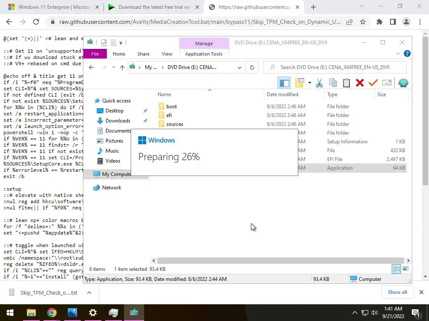Delete selected item with red X icon

[x=360, y=83]
